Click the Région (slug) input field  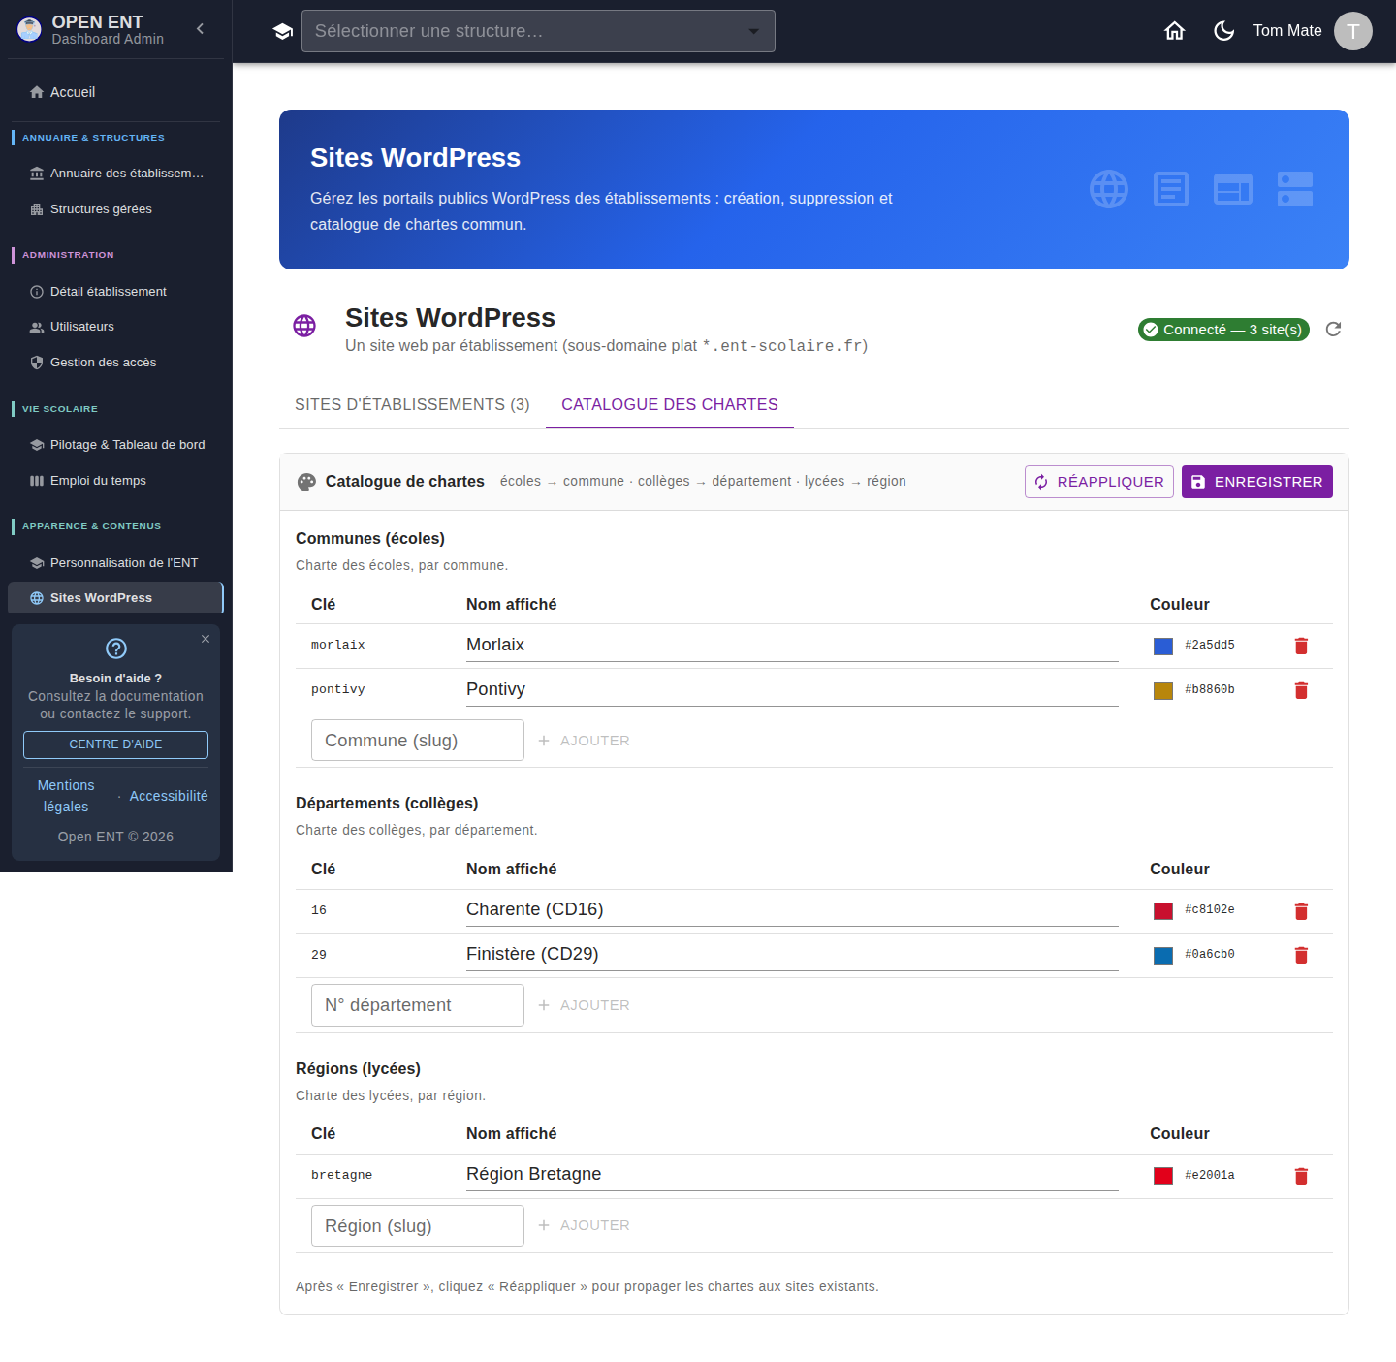[x=418, y=1225]
